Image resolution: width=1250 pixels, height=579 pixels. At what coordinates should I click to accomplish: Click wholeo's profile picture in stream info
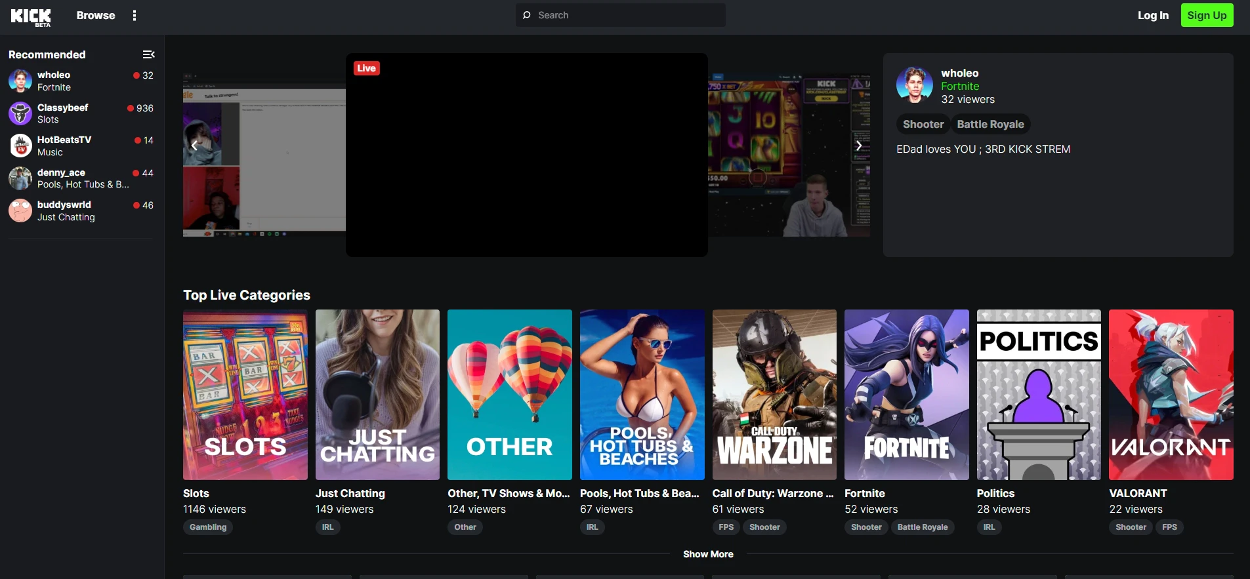915,85
